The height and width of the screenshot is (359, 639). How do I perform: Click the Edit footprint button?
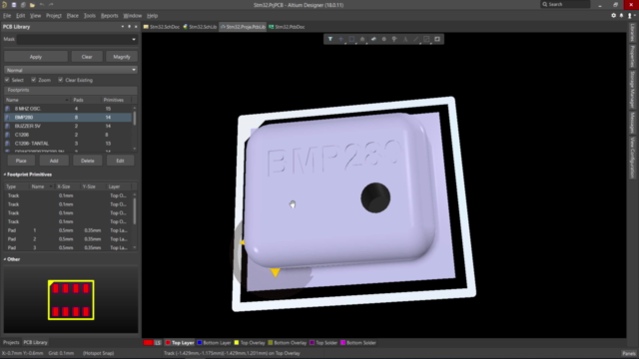click(x=120, y=161)
